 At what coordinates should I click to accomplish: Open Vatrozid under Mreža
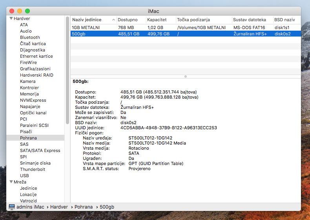[x=28, y=201]
